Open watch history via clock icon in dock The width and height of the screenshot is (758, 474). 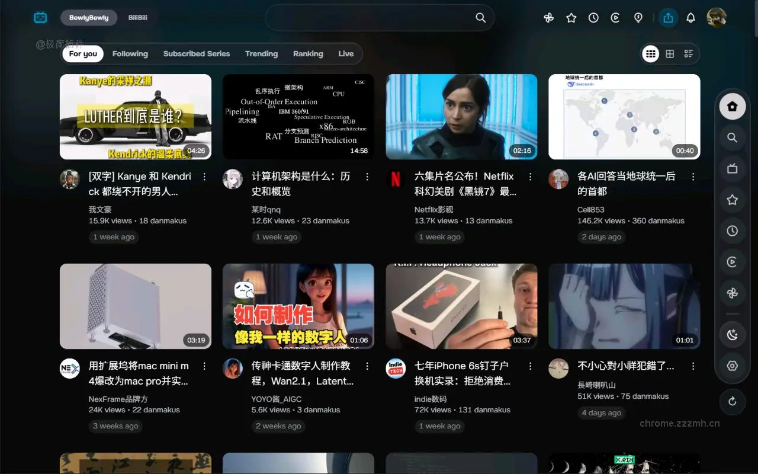[733, 230]
